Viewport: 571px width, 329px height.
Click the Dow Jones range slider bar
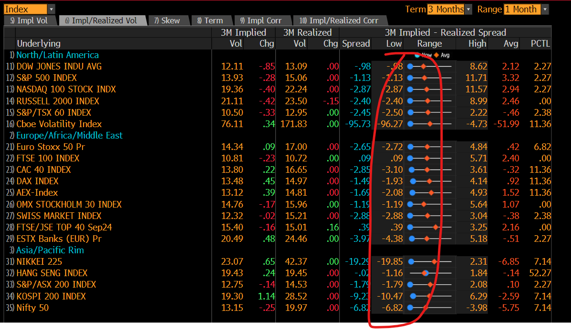point(430,67)
